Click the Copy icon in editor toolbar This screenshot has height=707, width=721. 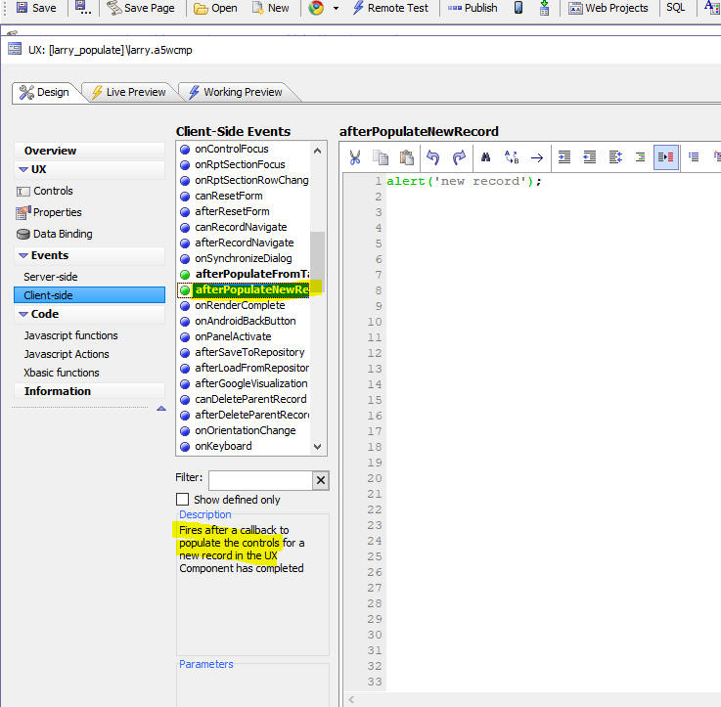point(381,157)
